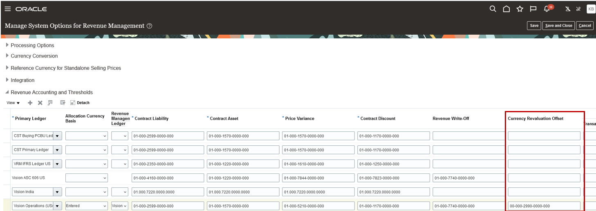Open help icon beside the page title

click(x=149, y=26)
